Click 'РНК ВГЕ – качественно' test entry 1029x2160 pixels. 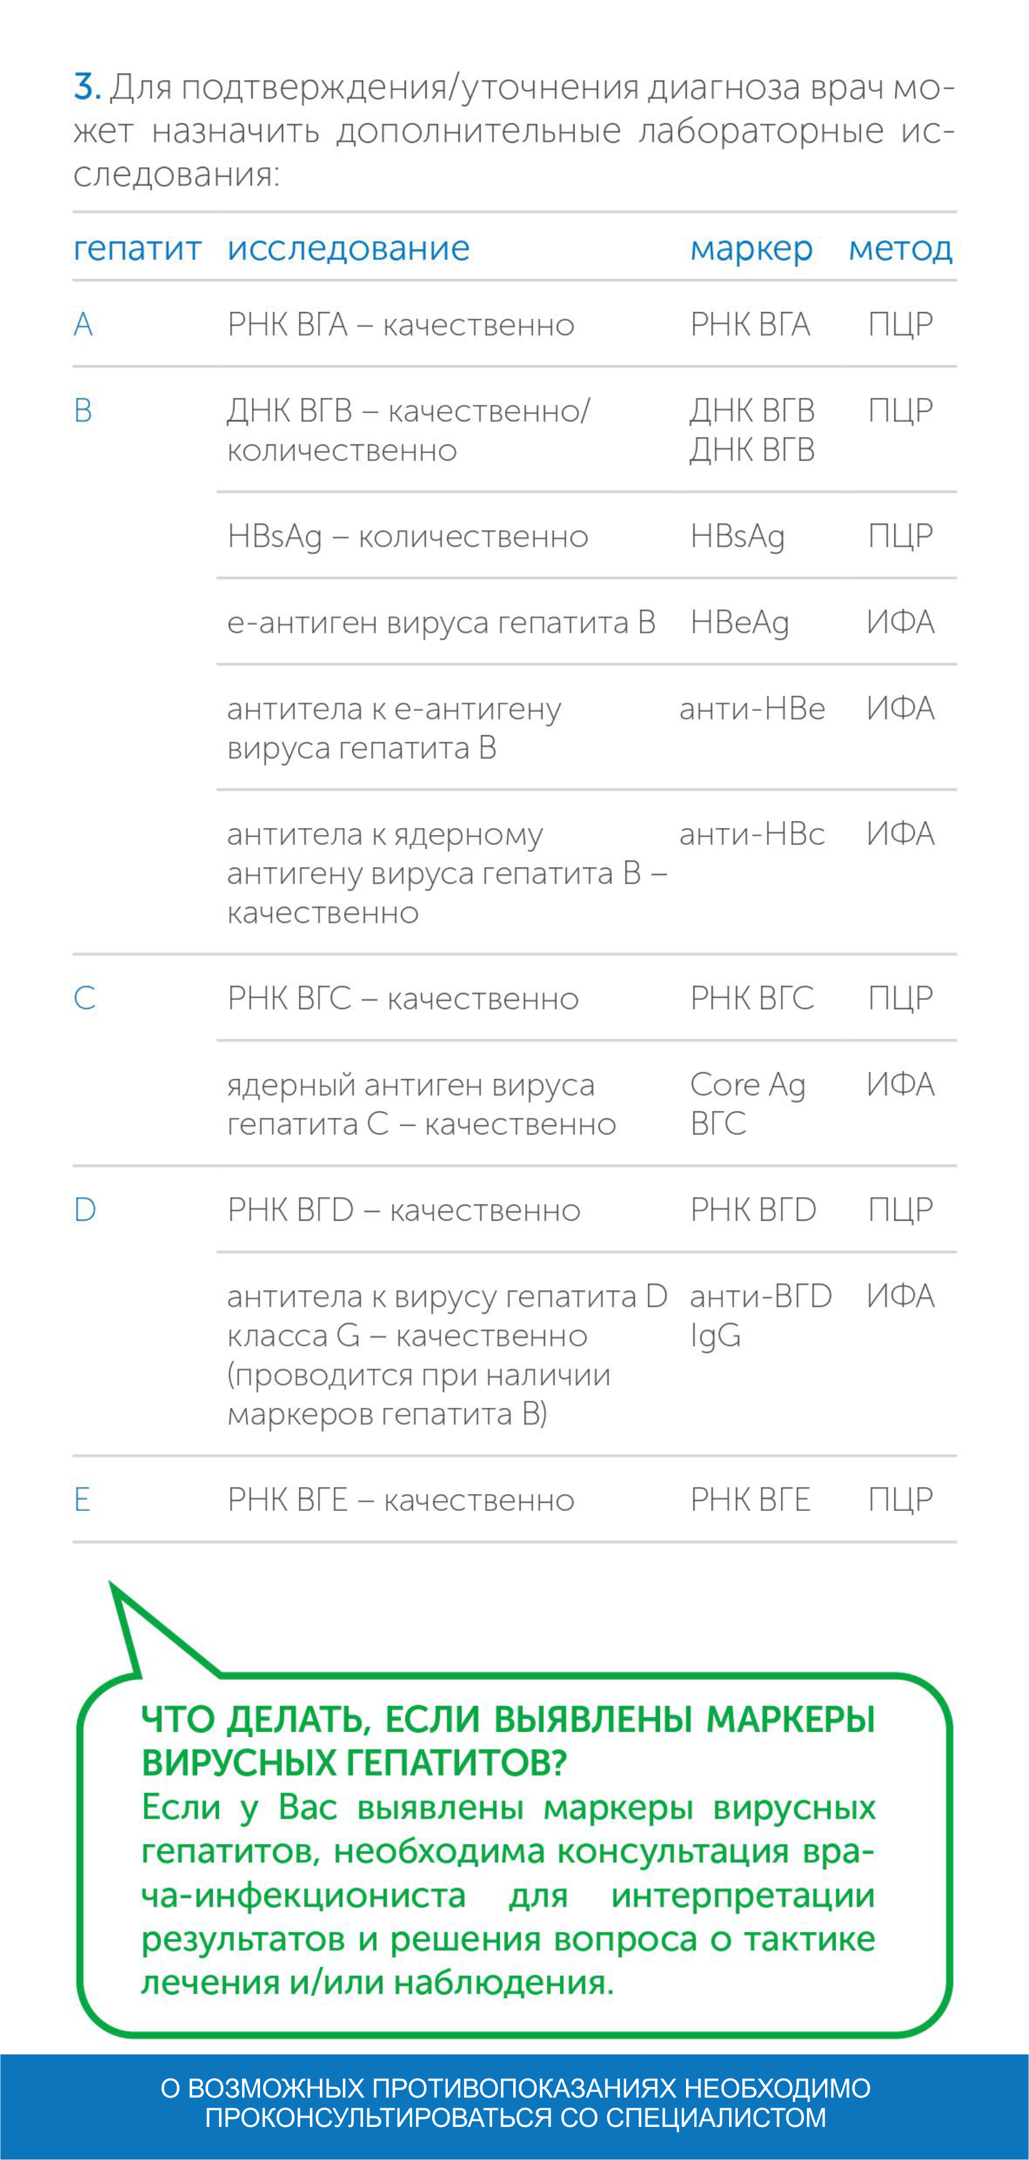pos(400,1499)
